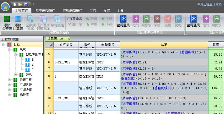Add 电气 in the rightmost ribbon group
Viewport: 224px width, 114px height.
click(x=206, y=21)
